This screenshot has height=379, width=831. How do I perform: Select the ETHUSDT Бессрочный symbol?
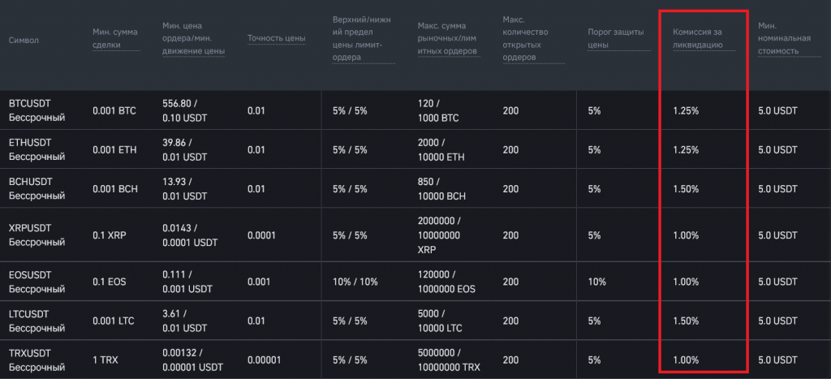coord(37,149)
